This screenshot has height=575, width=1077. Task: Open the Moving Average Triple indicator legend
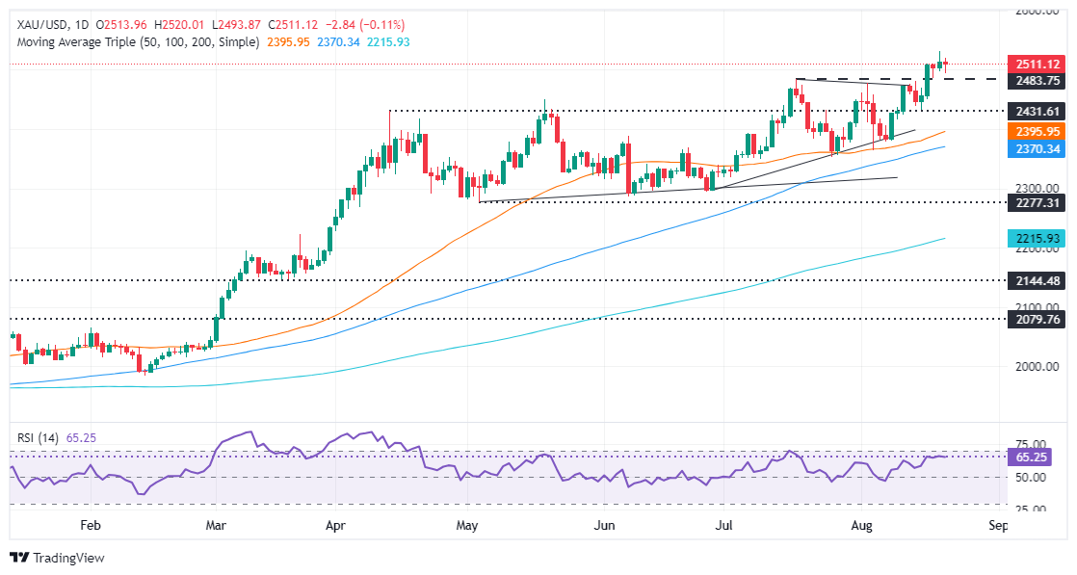tap(138, 42)
